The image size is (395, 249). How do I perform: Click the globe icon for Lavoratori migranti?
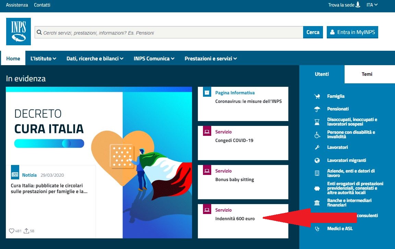[x=317, y=160]
